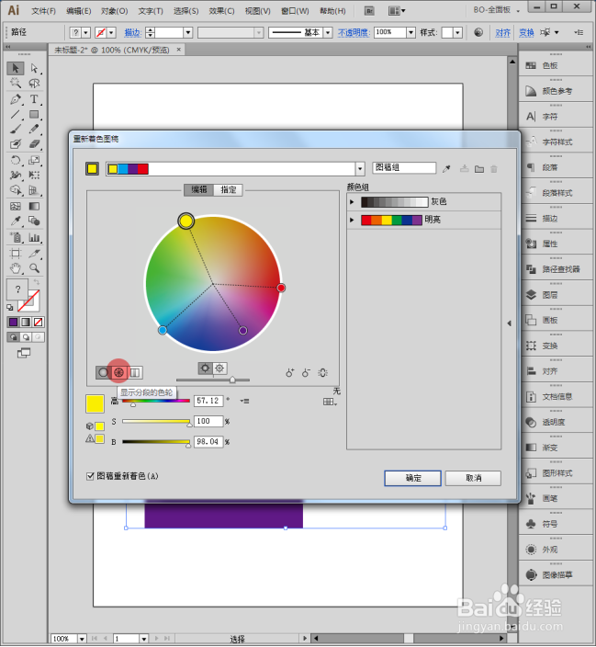Image resolution: width=596 pixels, height=647 pixels.
Task: Click the segmented color wheel display icon
Action: 118,372
